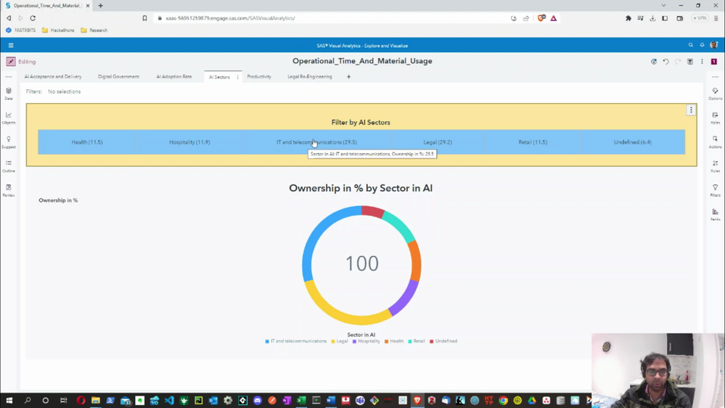
Task: Open AI Sectors tab options menu
Action: pyautogui.click(x=237, y=77)
